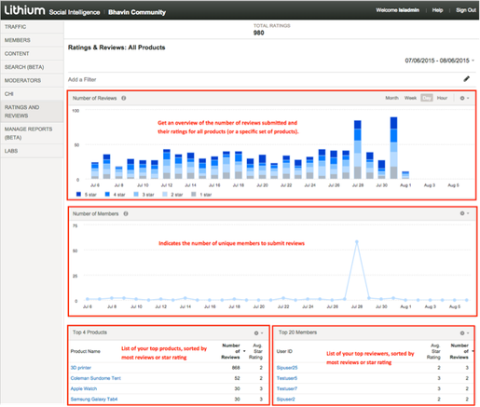This screenshot has width=480, height=407.
Task: Open gear settings on Top 4 Products panel
Action: [258, 332]
